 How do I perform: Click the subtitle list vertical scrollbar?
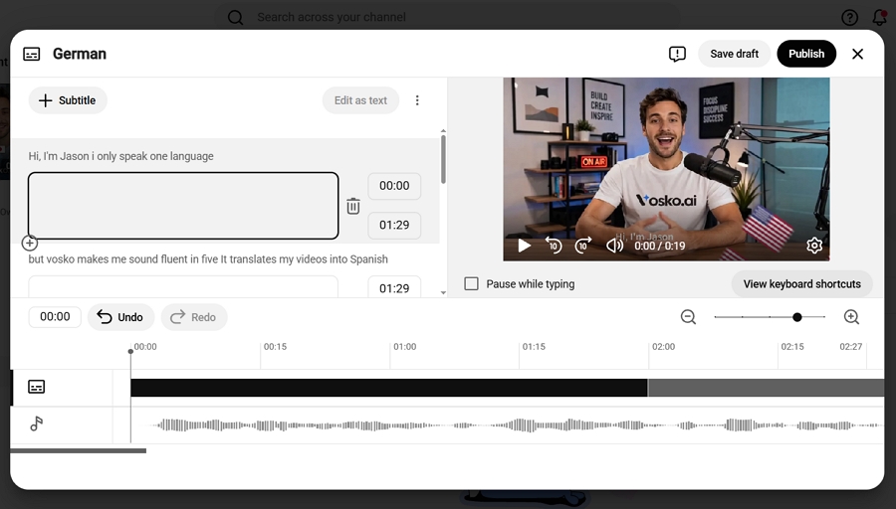pyautogui.click(x=443, y=160)
